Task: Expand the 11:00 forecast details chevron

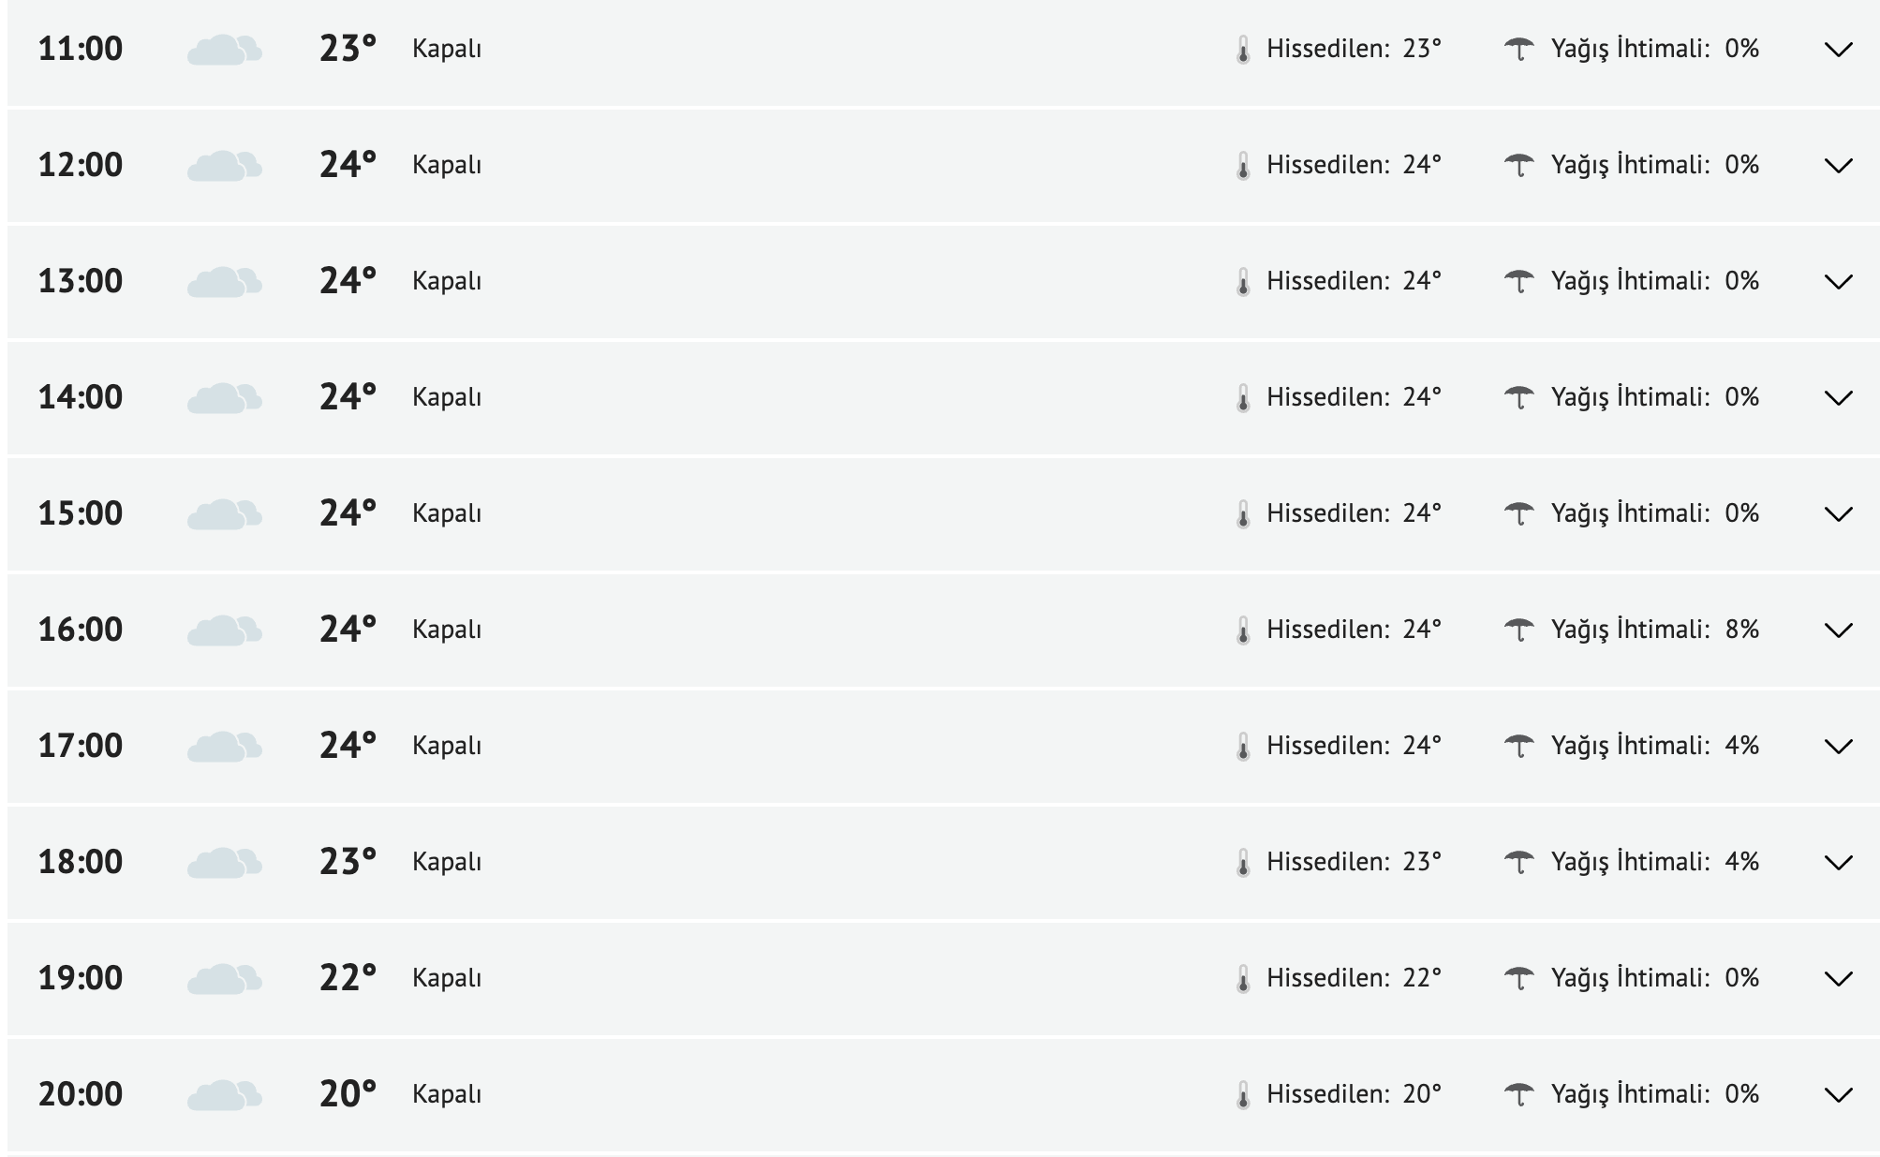Action: tap(1839, 50)
